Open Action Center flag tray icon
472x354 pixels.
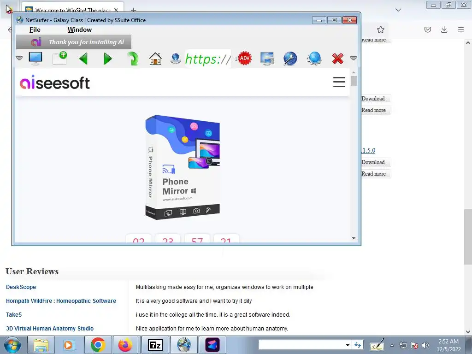414,345
